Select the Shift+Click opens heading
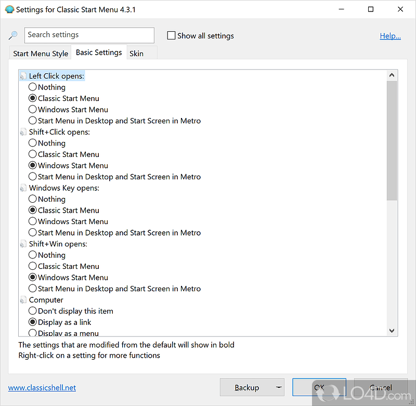 59,132
